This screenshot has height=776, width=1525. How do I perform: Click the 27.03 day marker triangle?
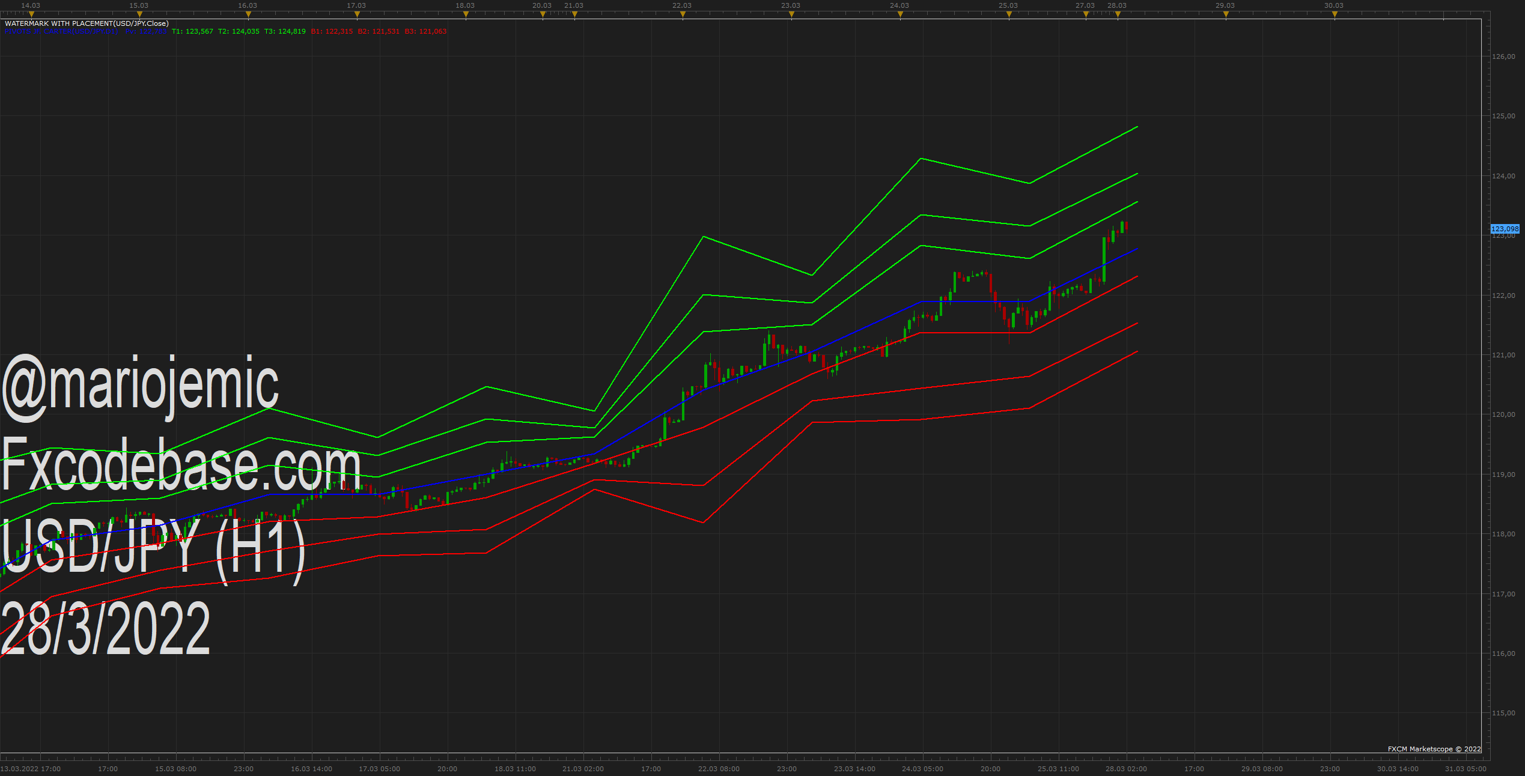pos(1086,15)
